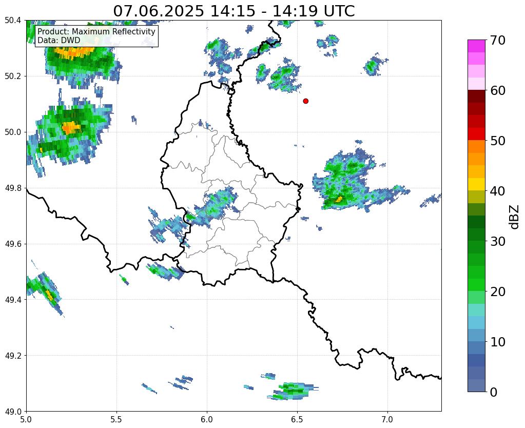Click the magenta swatch at top of colorbar
This screenshot has width=525, height=428.
(x=476, y=46)
